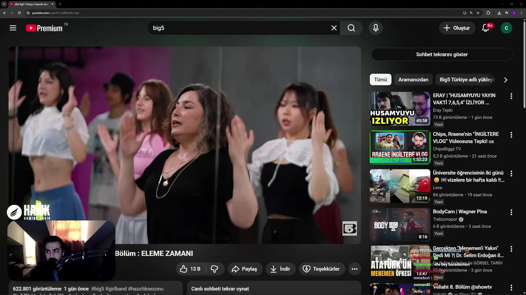Click the #girlband hashtag
526x295 pixels.
(x=116, y=289)
